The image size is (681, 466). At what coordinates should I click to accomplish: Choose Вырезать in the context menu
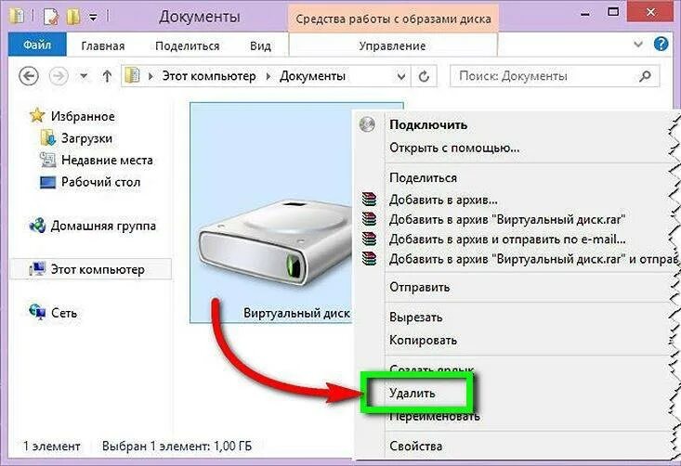click(x=416, y=317)
